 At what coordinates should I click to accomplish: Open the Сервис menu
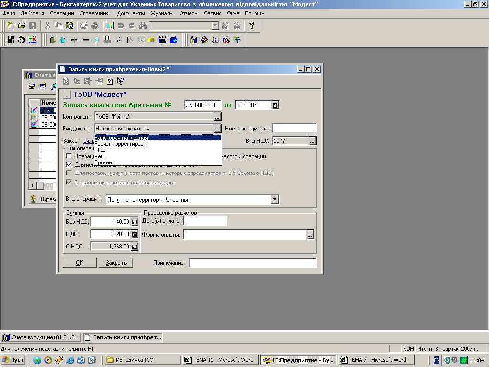(213, 13)
